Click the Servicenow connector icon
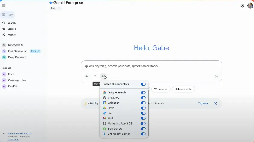Screen dimensions: 254x142 point(104,129)
